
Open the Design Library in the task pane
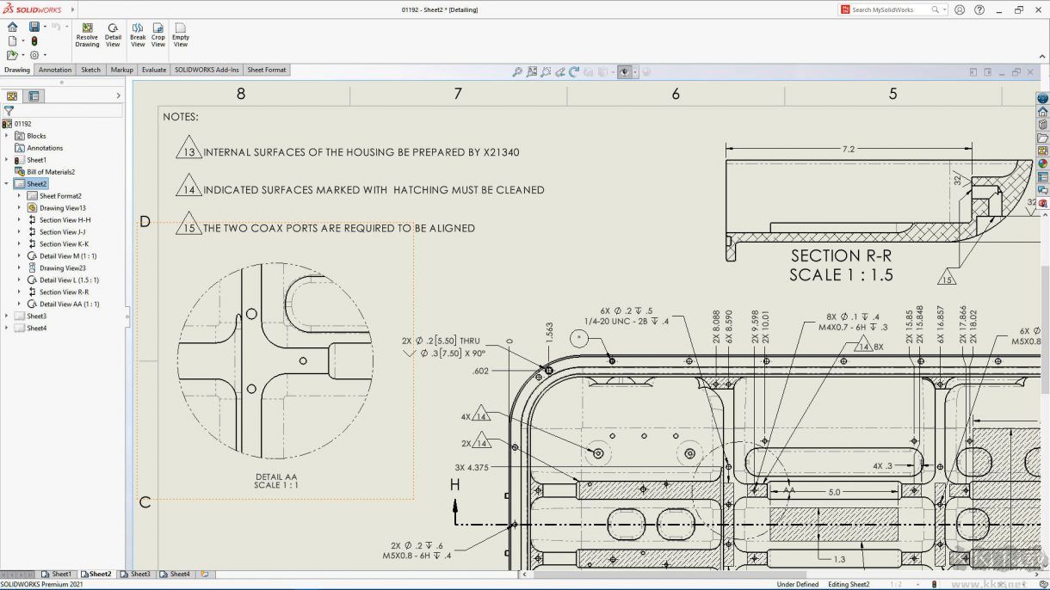1042,123
